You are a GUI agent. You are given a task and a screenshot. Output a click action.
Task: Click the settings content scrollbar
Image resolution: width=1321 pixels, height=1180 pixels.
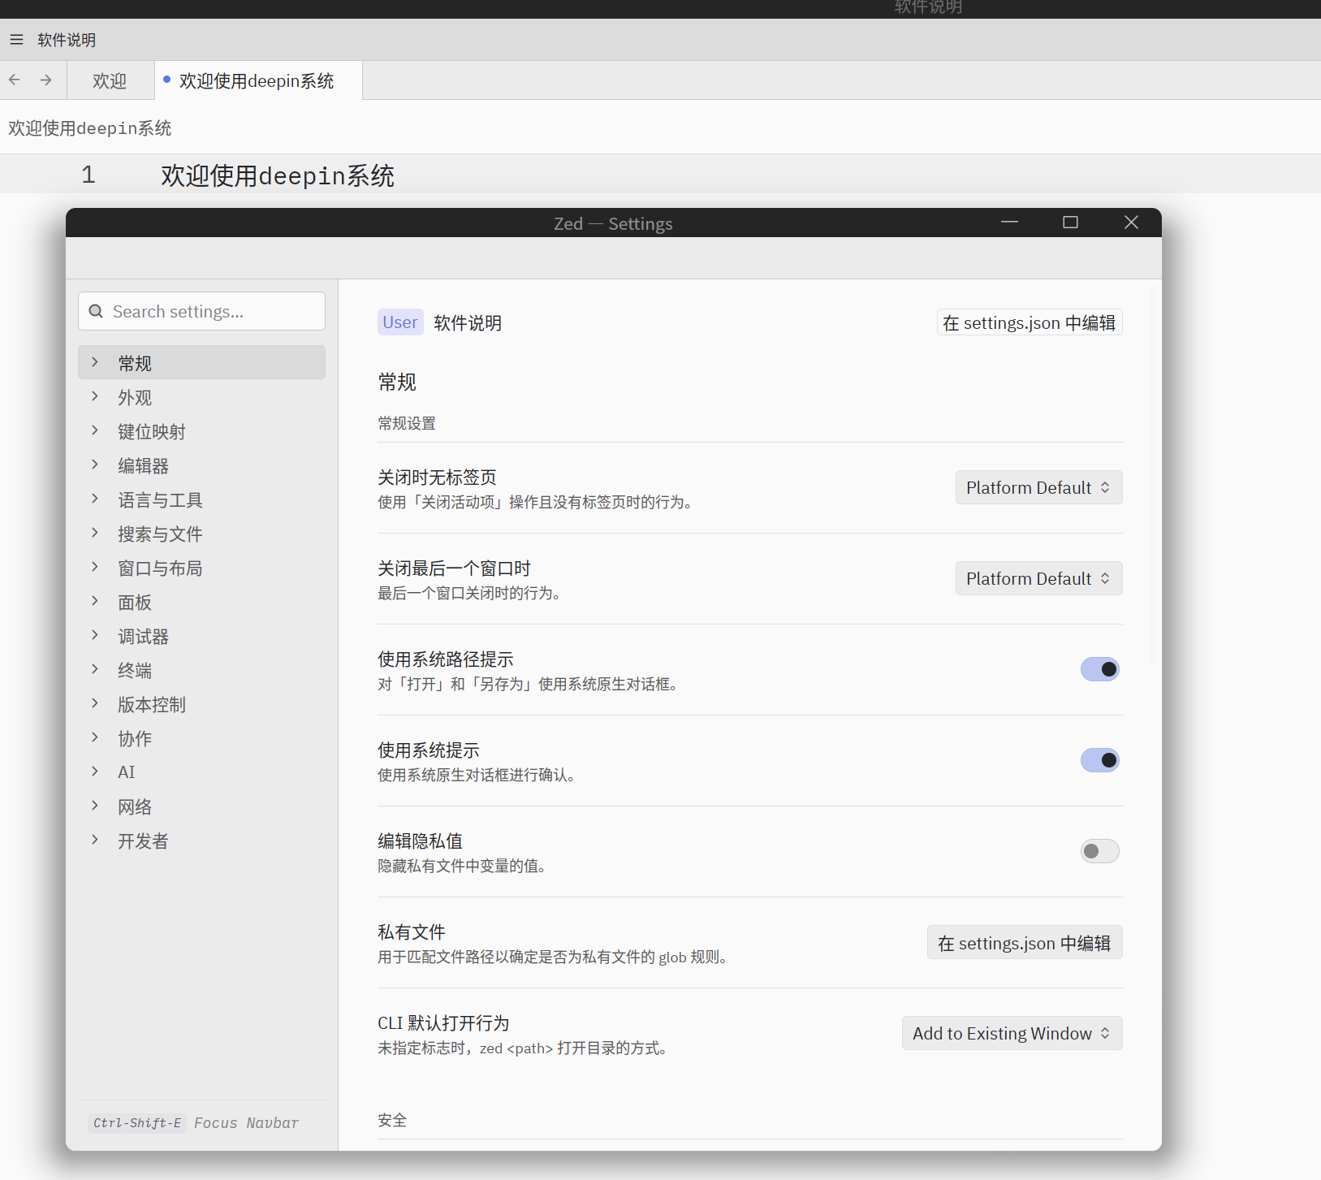(x=1153, y=475)
